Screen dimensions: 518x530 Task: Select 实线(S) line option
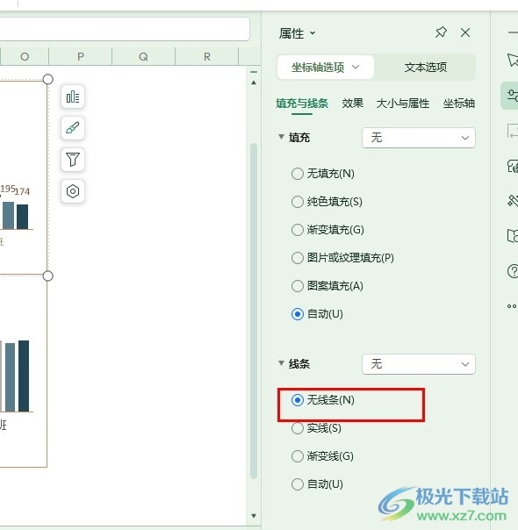[x=316, y=428]
